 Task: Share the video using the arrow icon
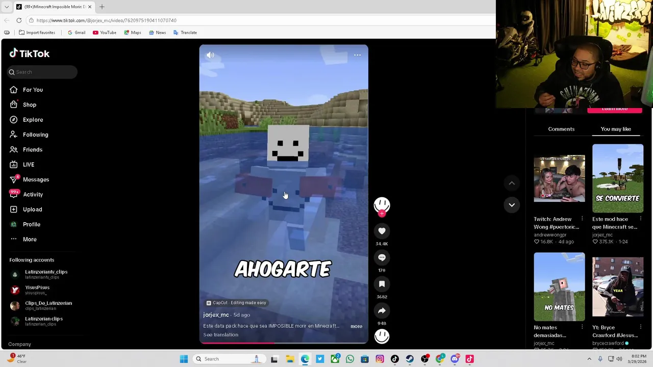pos(382,310)
